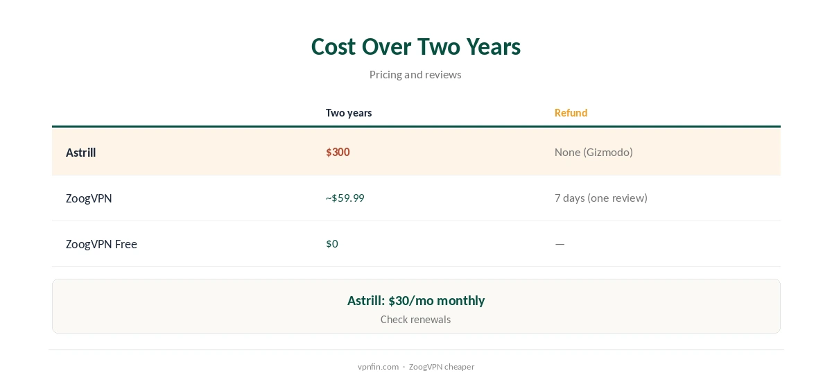832x380 pixels.
Task: Select the ZoogVPN row name
Action: tap(89, 198)
